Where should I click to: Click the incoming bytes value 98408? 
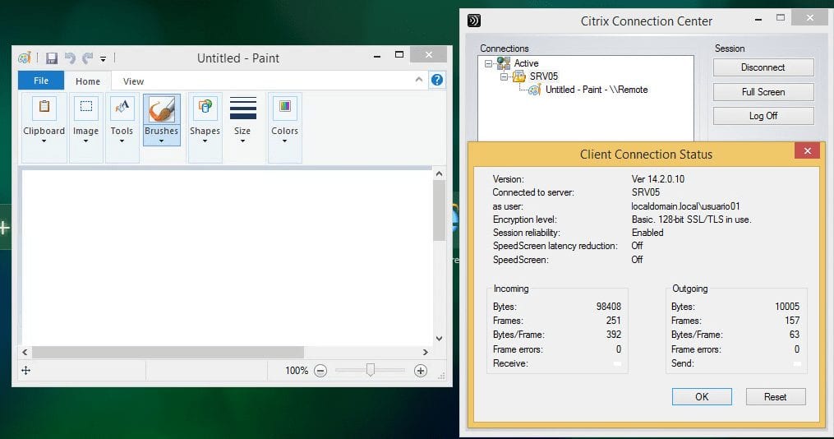609,307
